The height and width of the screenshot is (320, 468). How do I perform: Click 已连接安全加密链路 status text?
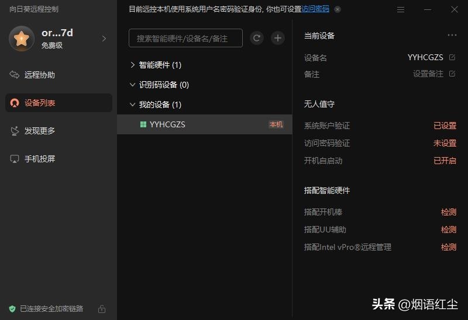[x=51, y=309]
